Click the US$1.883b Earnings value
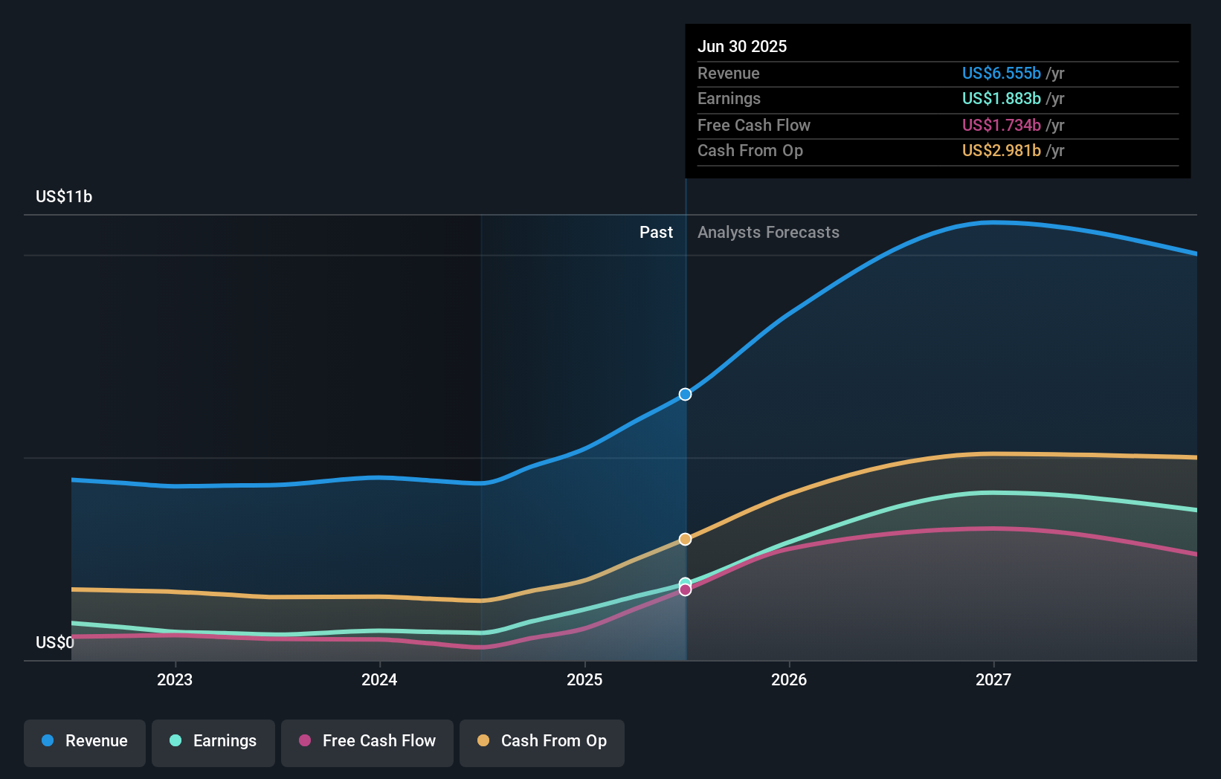The width and height of the screenshot is (1221, 779). click(1002, 98)
